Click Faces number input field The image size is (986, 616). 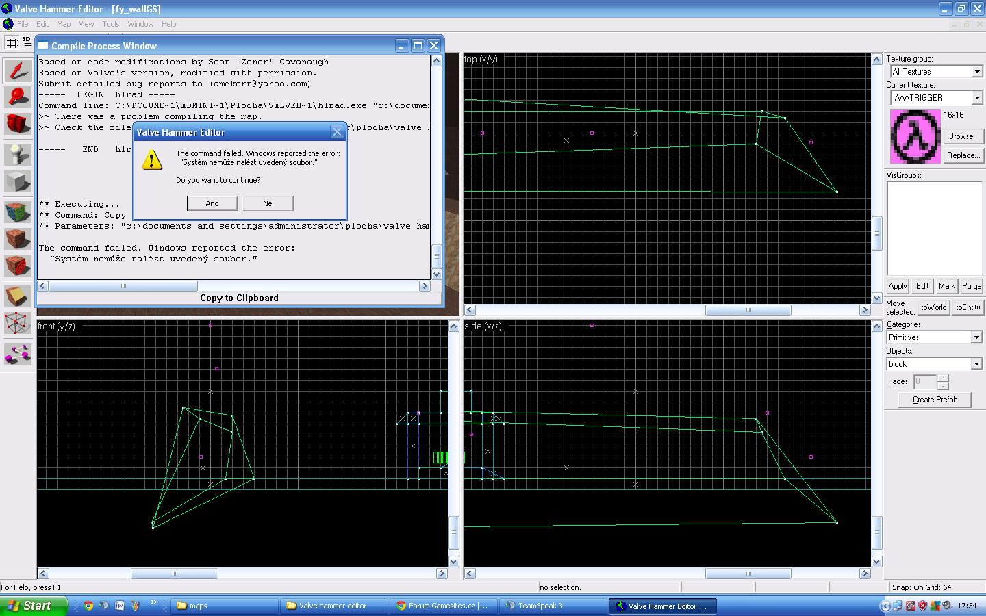(925, 381)
